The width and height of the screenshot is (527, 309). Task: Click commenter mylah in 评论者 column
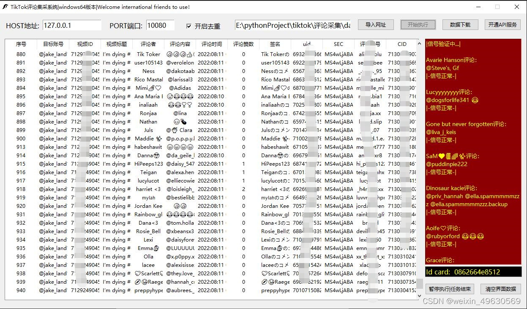(148, 197)
